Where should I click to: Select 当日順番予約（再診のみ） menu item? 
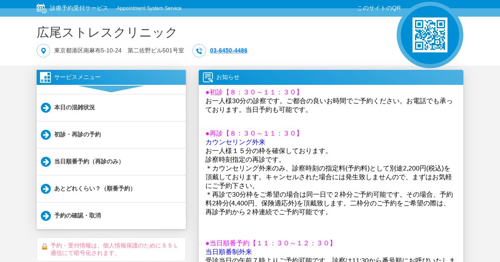[x=111, y=162]
